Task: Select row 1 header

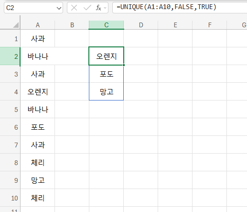Action: [10, 38]
